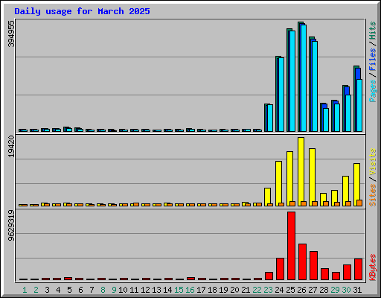The width and height of the screenshot is (381, 298).
Task: Select day label 20 on the x-axis
Action: [x=234, y=290]
